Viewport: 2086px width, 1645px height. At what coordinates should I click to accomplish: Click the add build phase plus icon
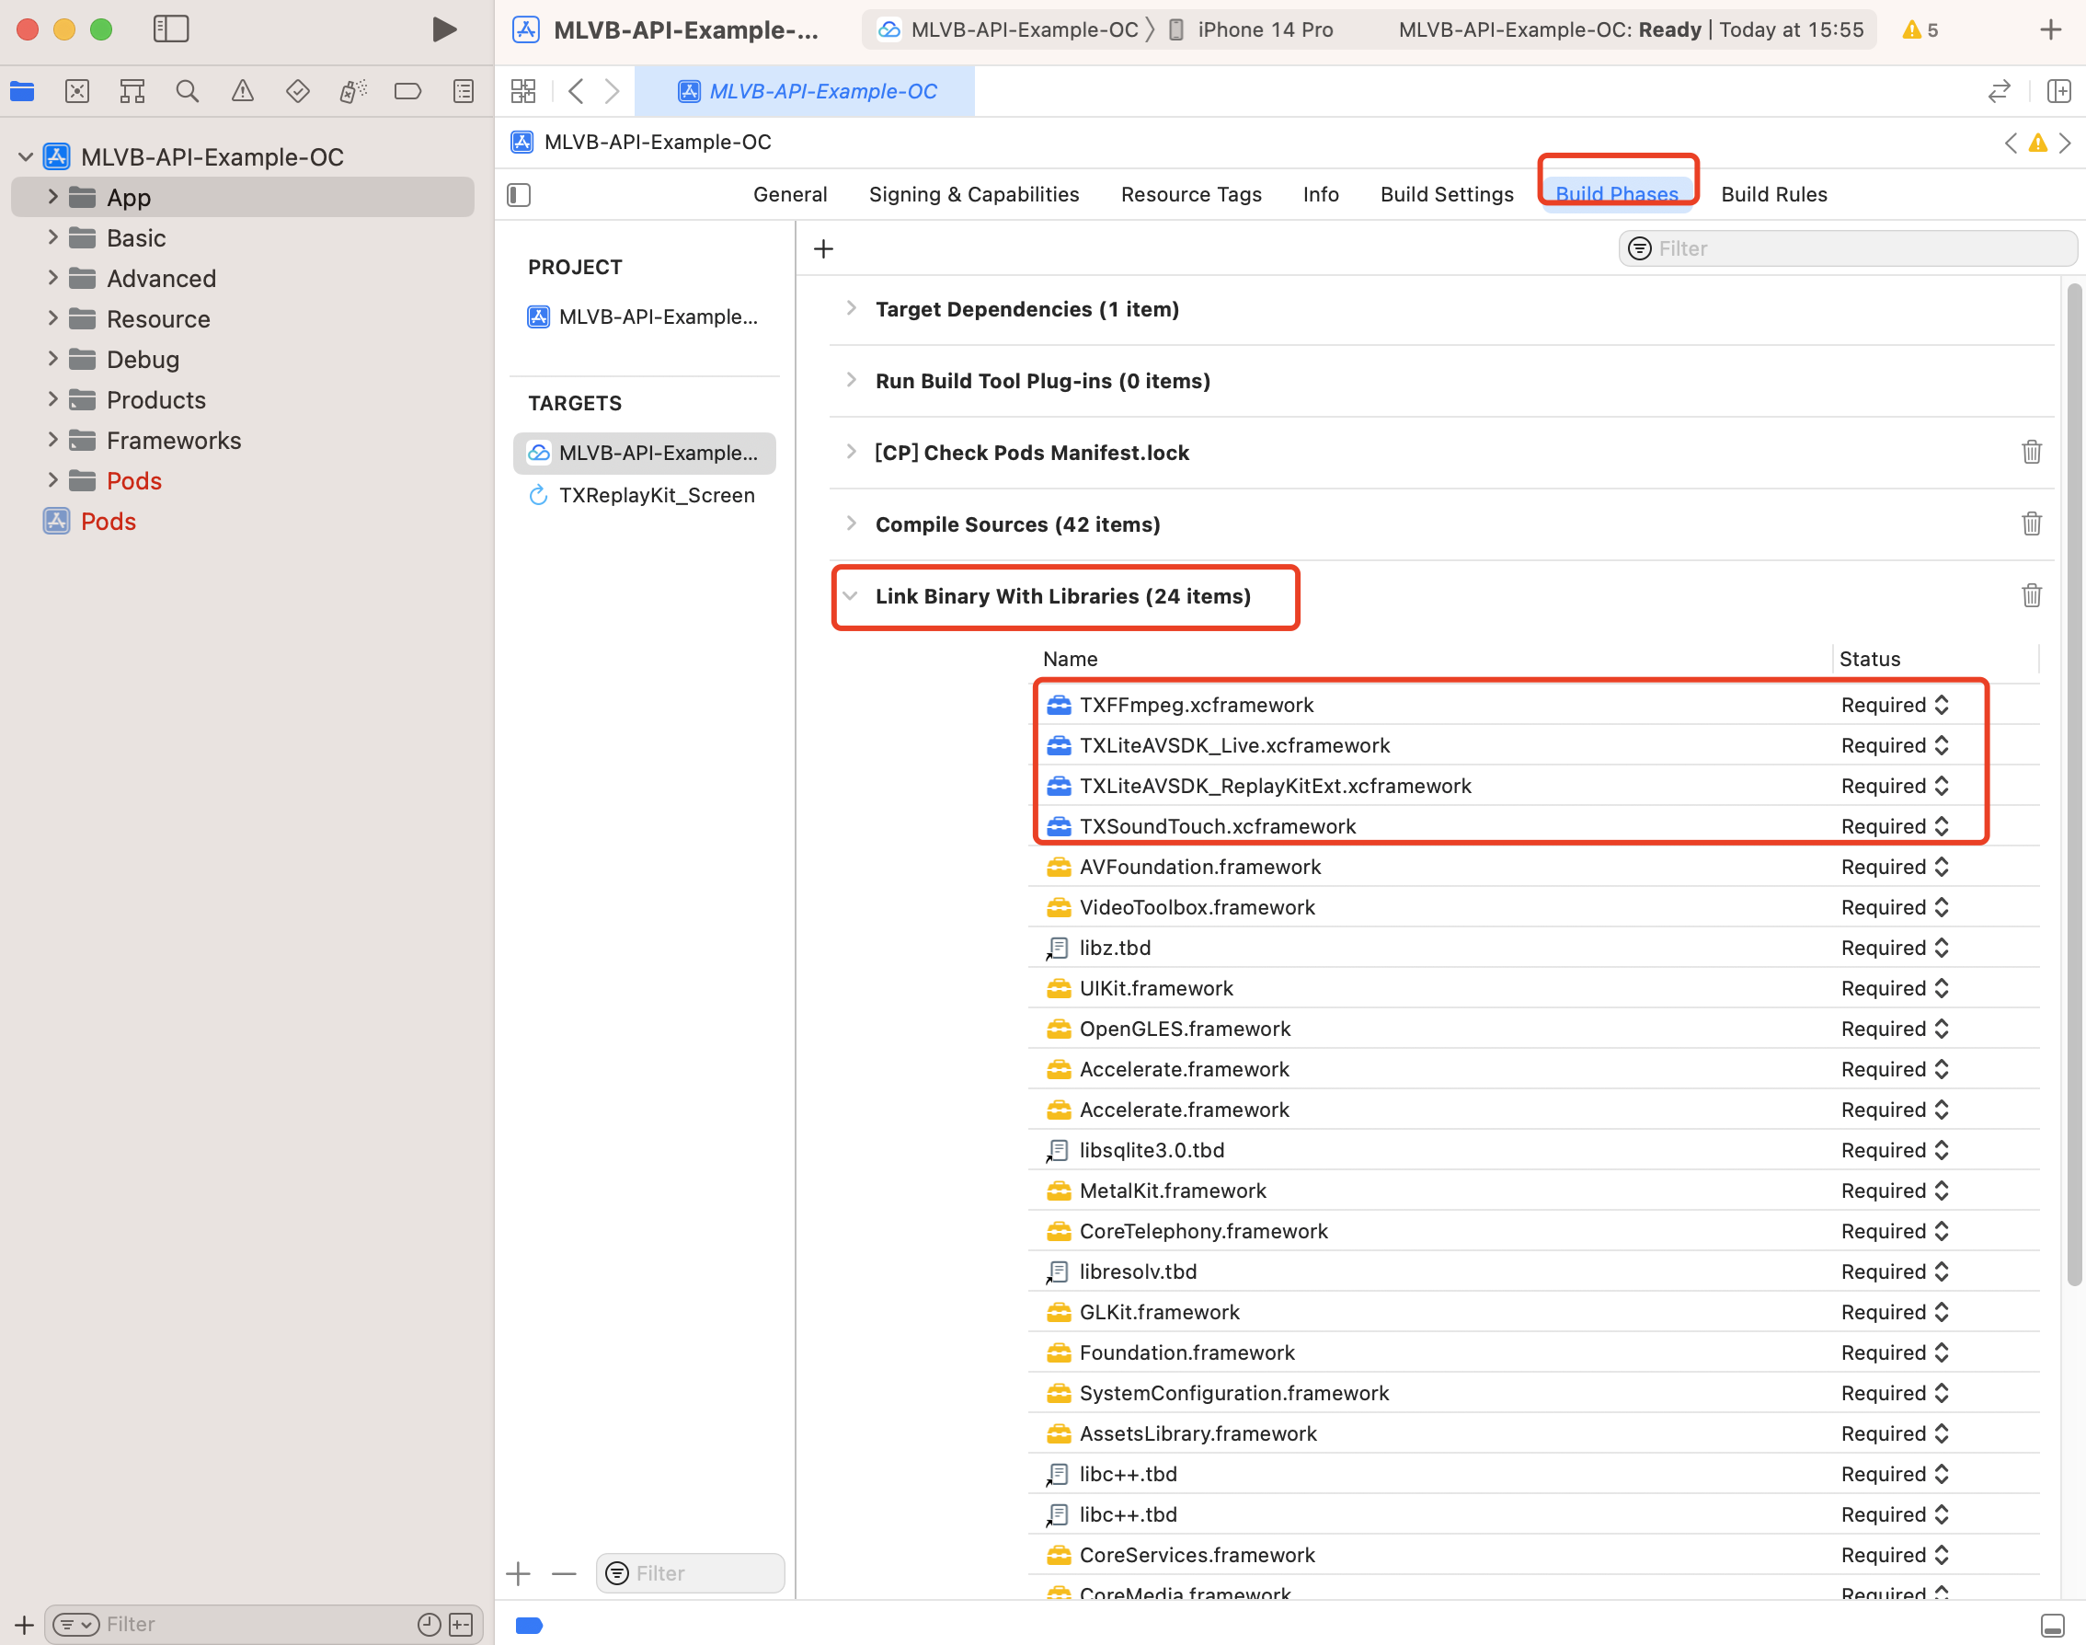click(x=823, y=249)
